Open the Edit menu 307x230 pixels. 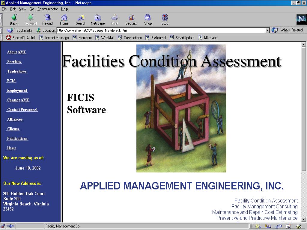(13, 9)
